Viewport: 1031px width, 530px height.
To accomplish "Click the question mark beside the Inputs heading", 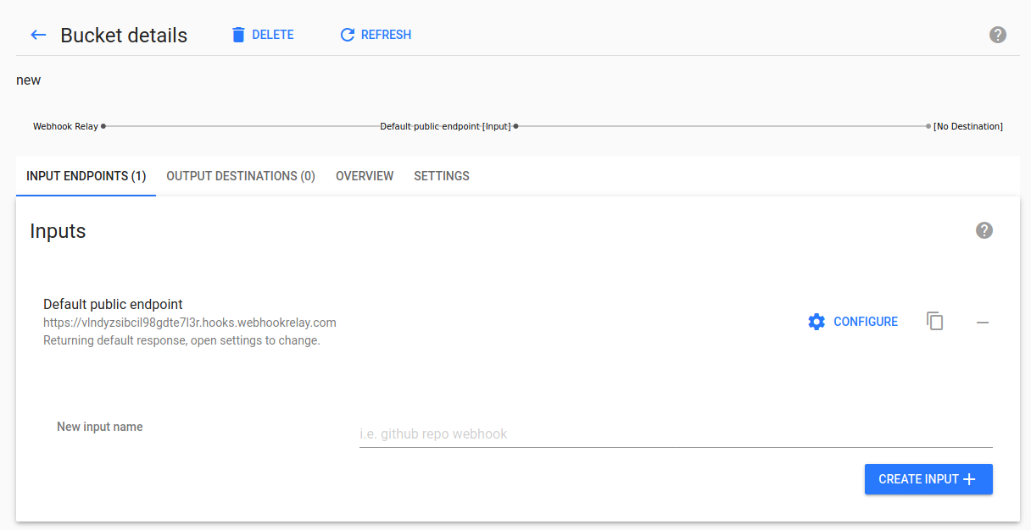I will click(984, 229).
